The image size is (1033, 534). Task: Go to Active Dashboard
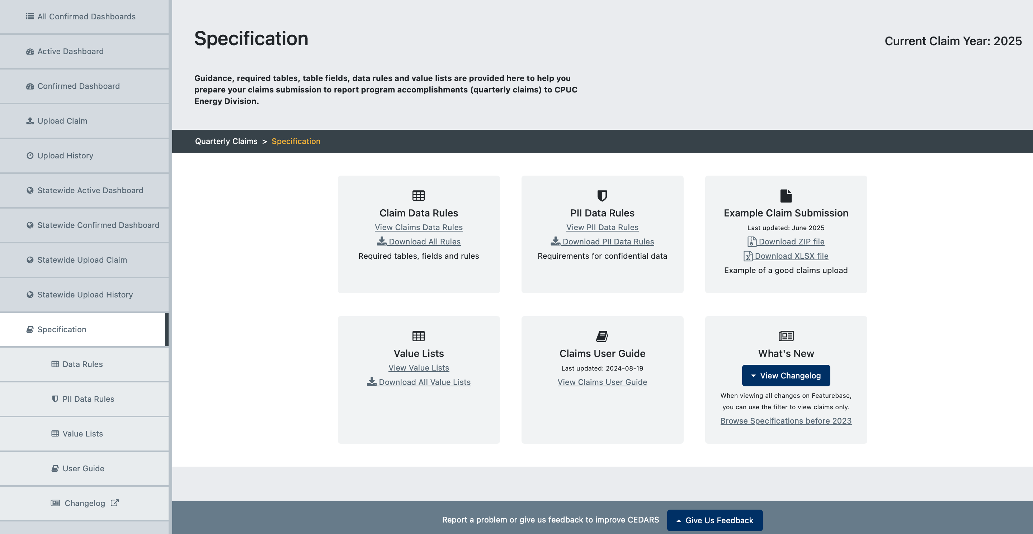click(84, 51)
